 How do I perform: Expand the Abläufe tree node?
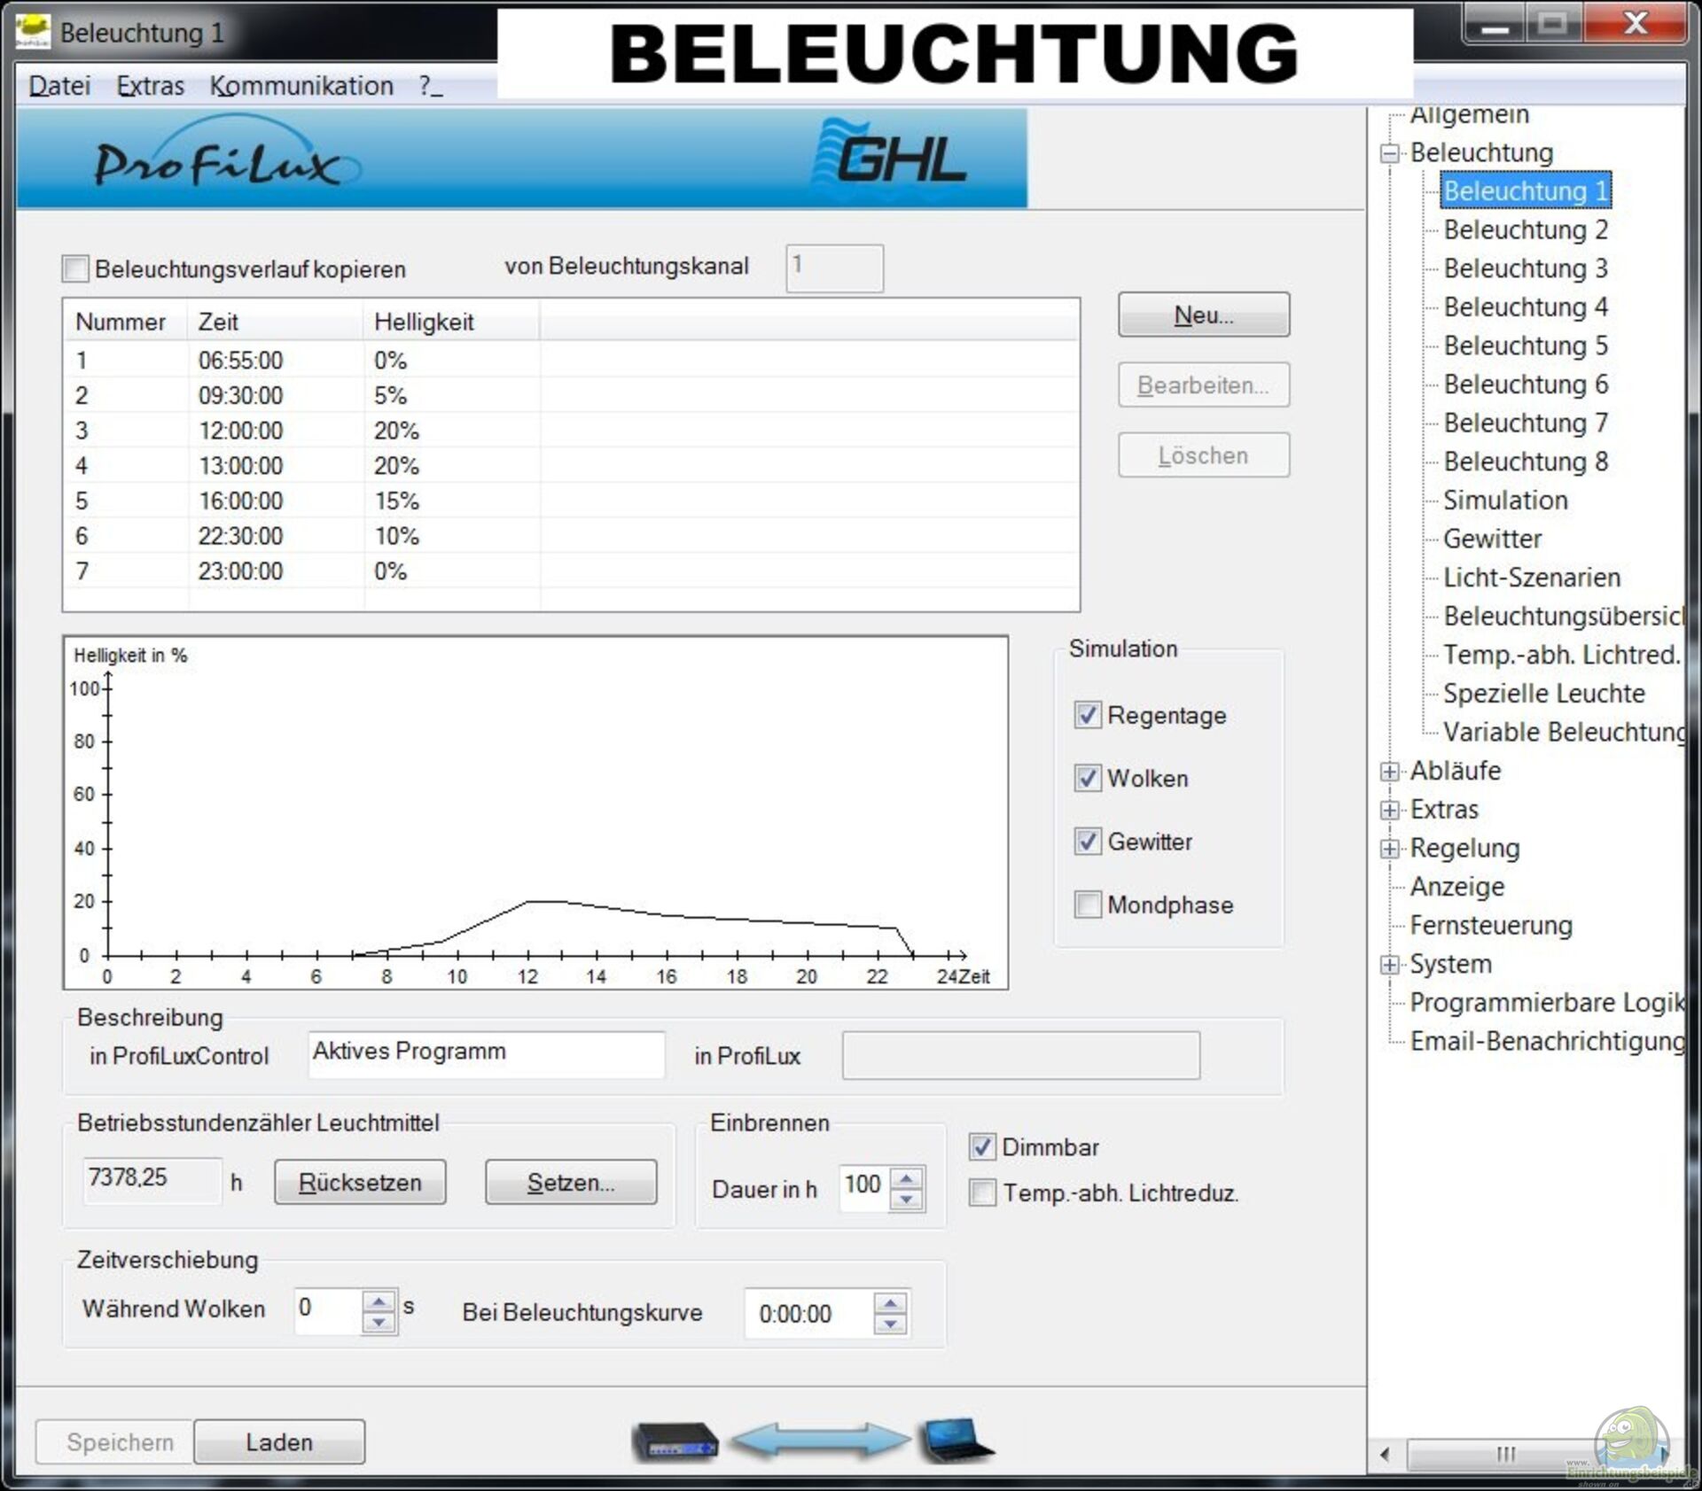pyautogui.click(x=1389, y=772)
